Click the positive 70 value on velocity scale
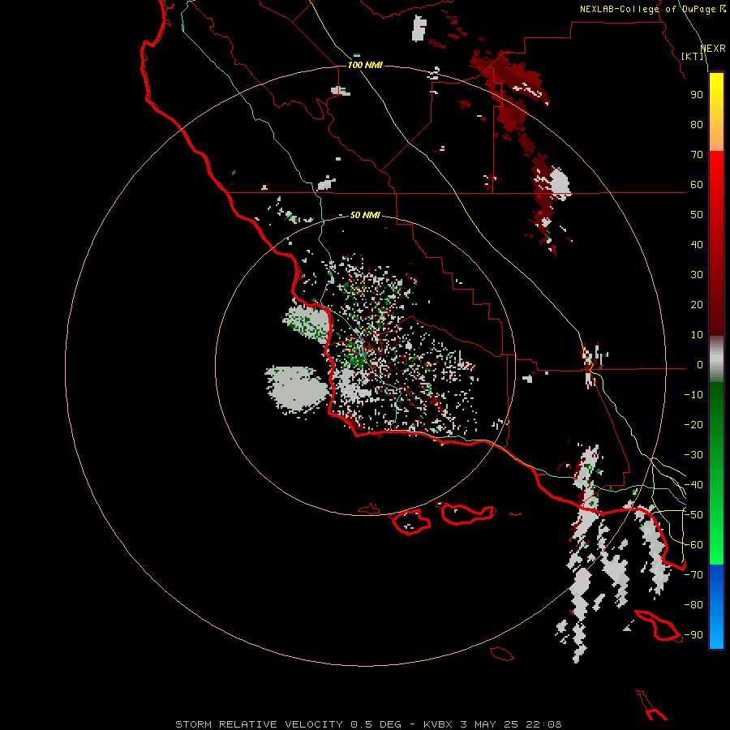Viewport: 730px width, 730px height. (x=697, y=155)
